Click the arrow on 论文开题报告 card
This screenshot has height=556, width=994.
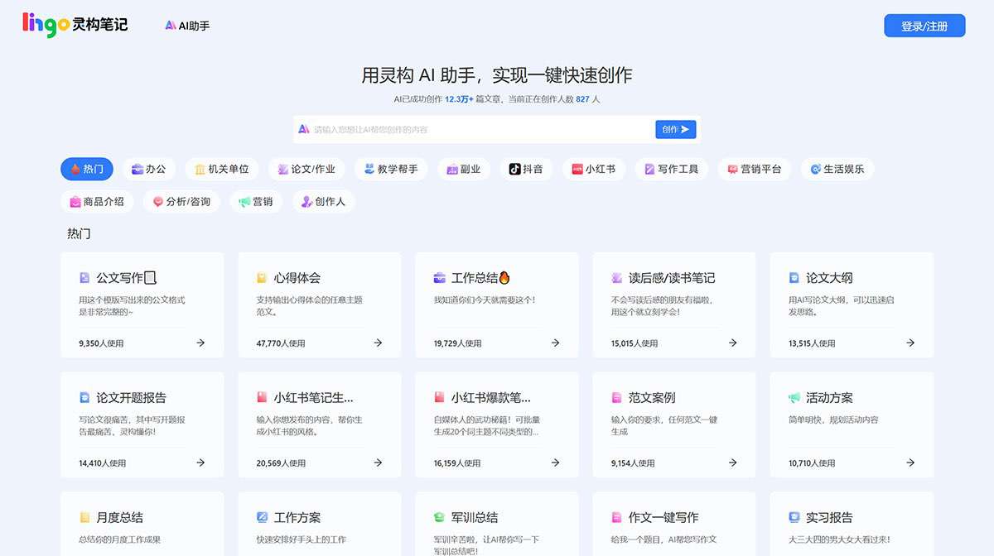200,463
